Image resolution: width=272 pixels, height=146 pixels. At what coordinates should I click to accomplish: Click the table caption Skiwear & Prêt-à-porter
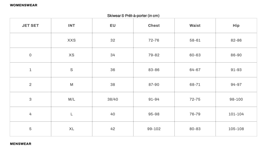133,16
